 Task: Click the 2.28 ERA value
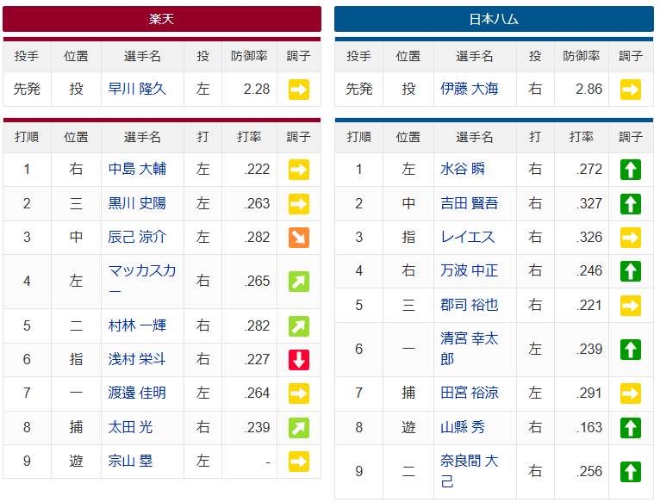257,90
